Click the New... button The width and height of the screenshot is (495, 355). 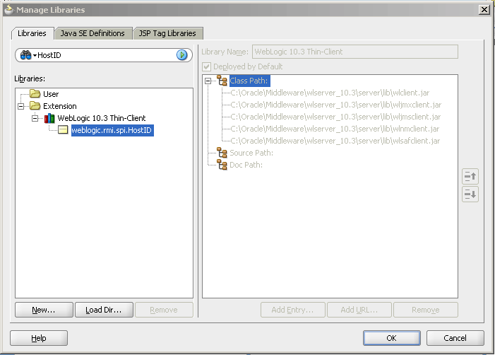click(x=44, y=310)
